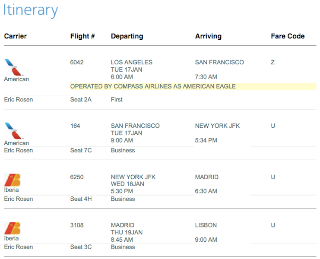Click flight number 6250

point(77,177)
